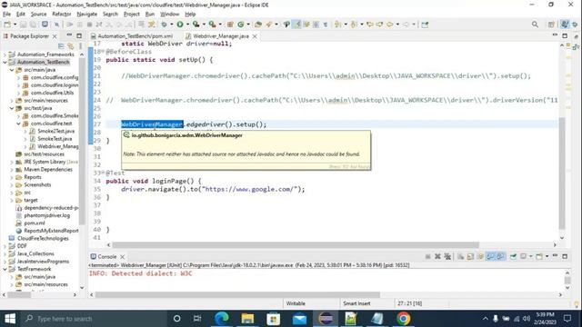Click Remove All Terminated Launches icon
The height and width of the screenshot is (327, 582).
coord(447,256)
